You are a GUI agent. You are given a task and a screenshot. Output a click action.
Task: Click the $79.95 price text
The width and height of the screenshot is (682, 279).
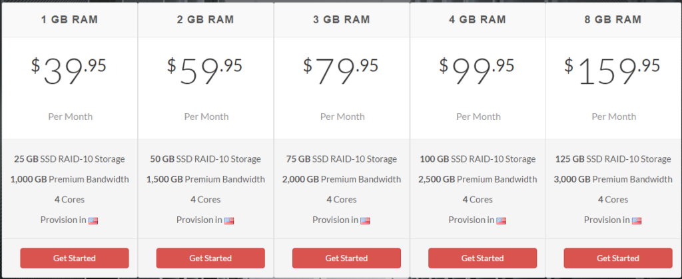click(341, 70)
